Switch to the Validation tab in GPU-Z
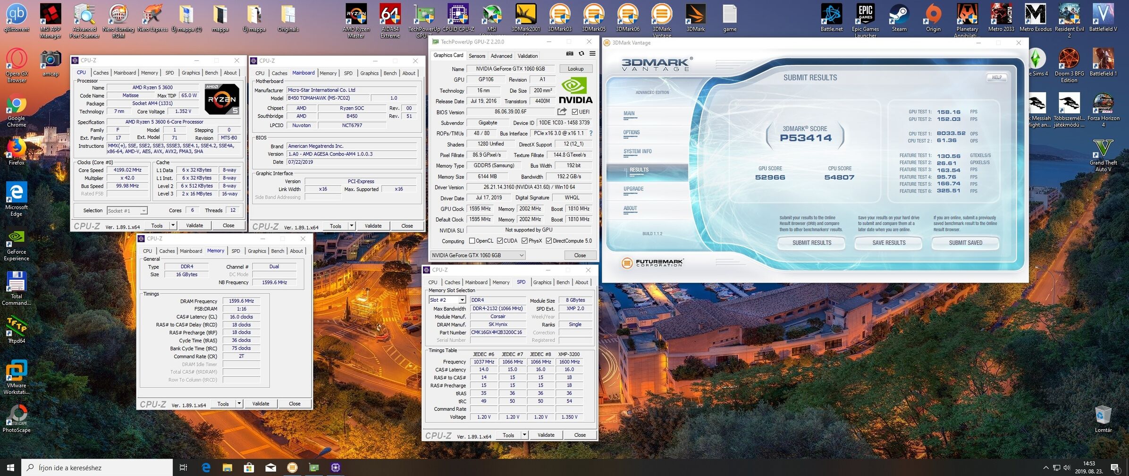 pyautogui.click(x=527, y=56)
